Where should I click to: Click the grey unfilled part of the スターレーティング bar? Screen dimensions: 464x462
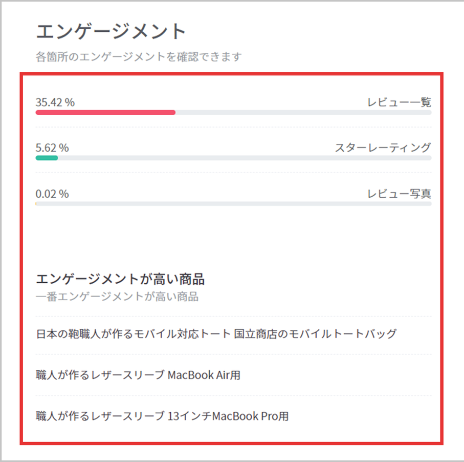point(245,158)
